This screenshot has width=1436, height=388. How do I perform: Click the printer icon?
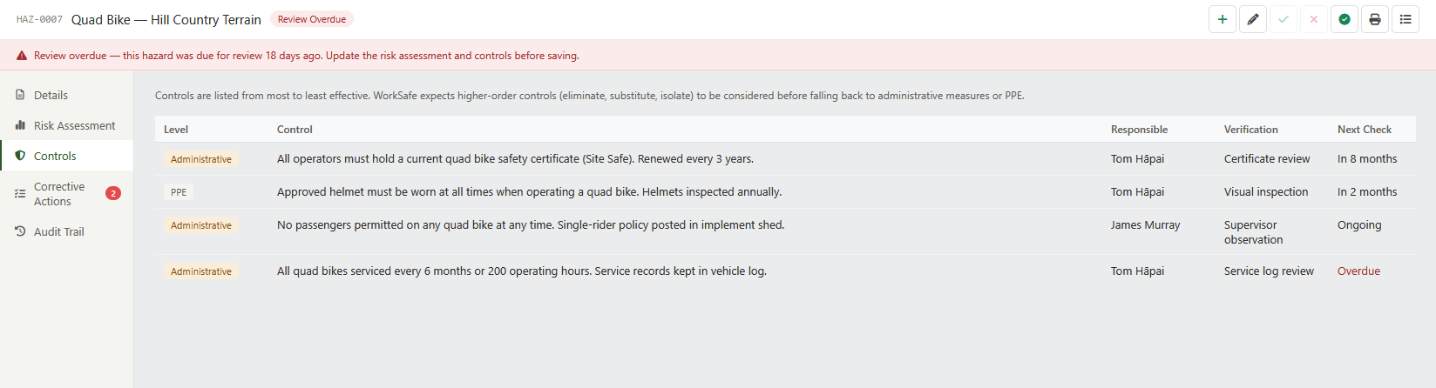click(1375, 19)
